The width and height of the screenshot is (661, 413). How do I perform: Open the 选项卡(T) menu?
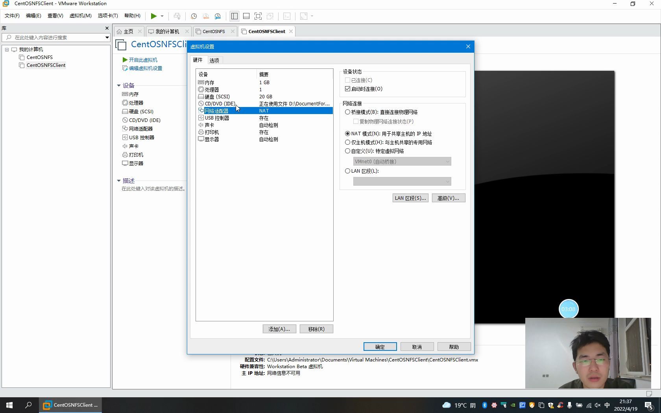[108, 16]
